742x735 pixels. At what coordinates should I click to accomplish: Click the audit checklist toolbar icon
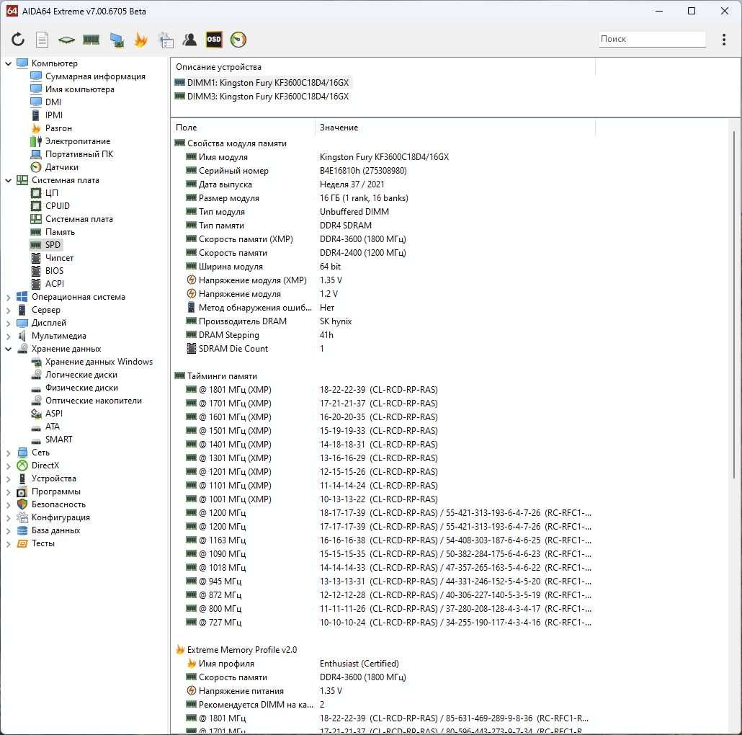coord(166,40)
